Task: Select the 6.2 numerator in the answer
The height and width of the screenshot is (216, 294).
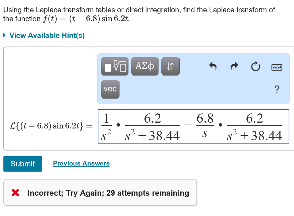Action: point(153,118)
